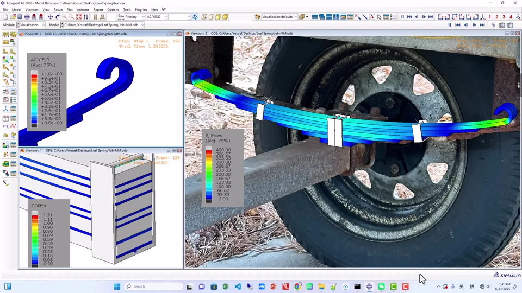This screenshot has width=522, height=293.
Task: Apply saved user view 1
Action: pyautogui.click(x=490, y=17)
